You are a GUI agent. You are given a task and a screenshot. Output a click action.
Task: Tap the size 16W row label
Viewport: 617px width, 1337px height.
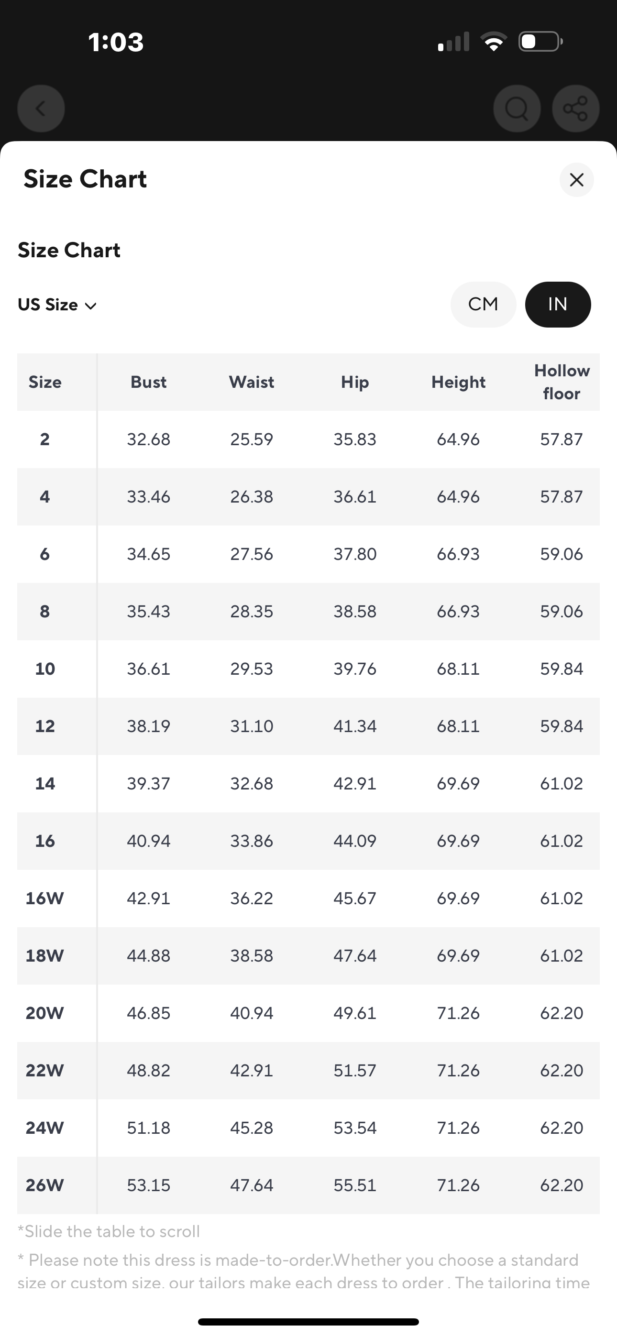(x=44, y=898)
